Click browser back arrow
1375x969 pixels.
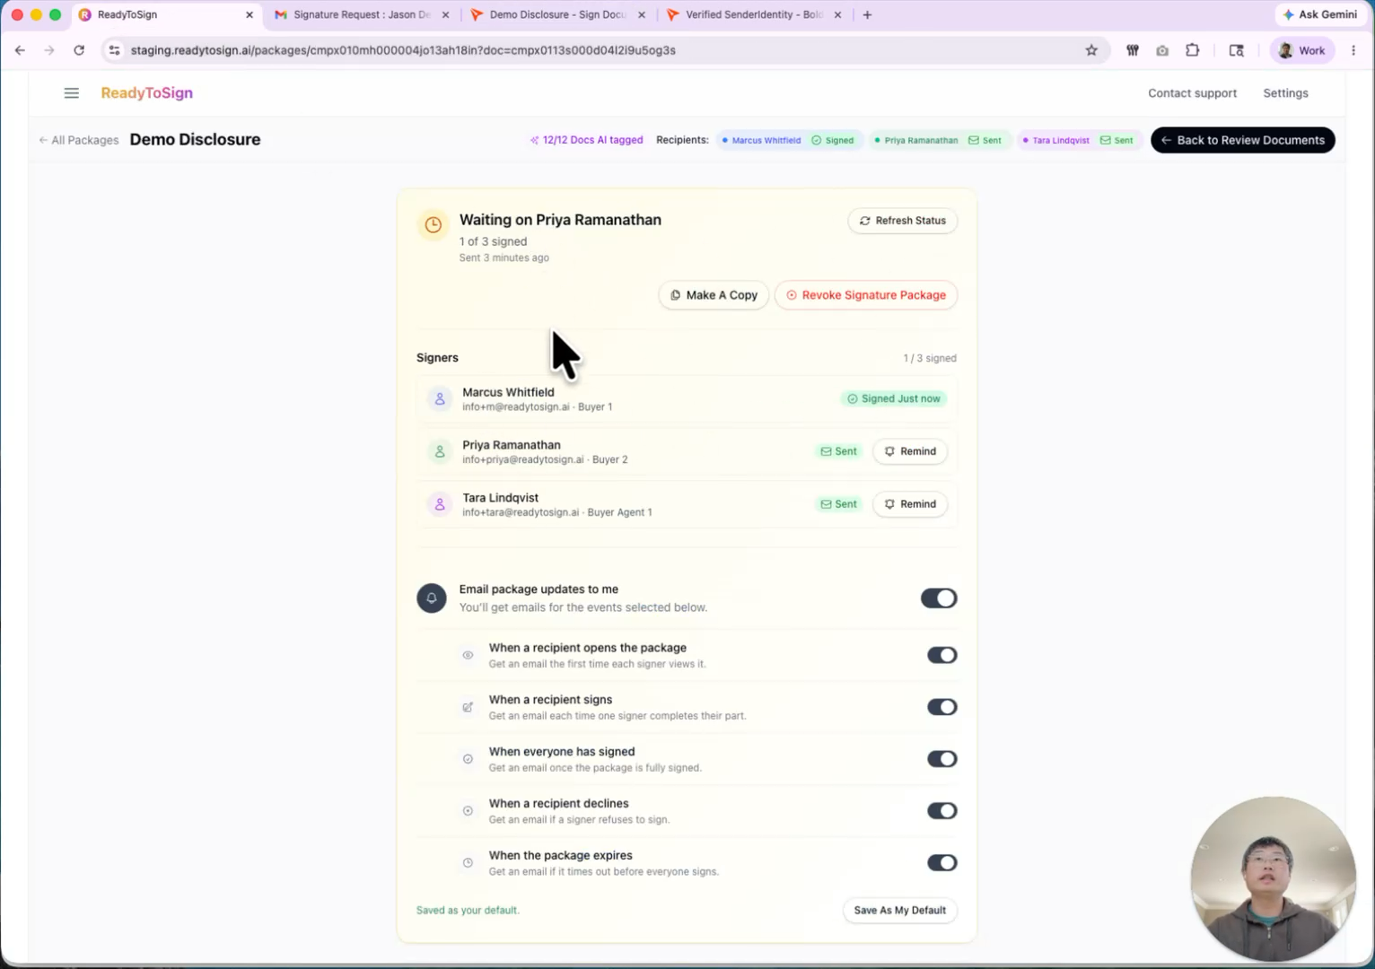[x=20, y=50]
